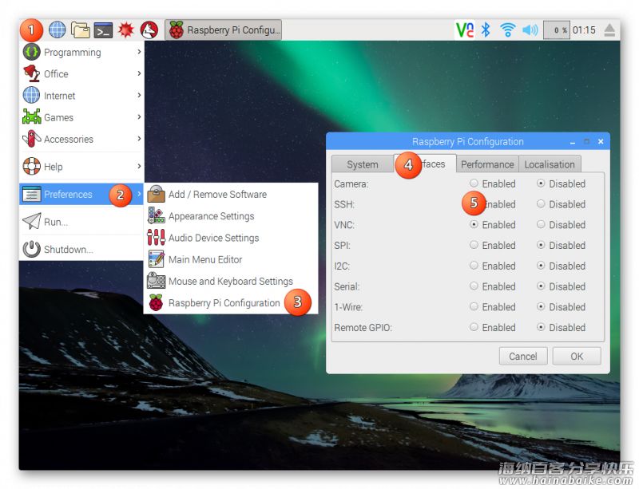Open the web browser globe icon in taskbar
Viewport: 639px width, 489px height.
tap(57, 30)
